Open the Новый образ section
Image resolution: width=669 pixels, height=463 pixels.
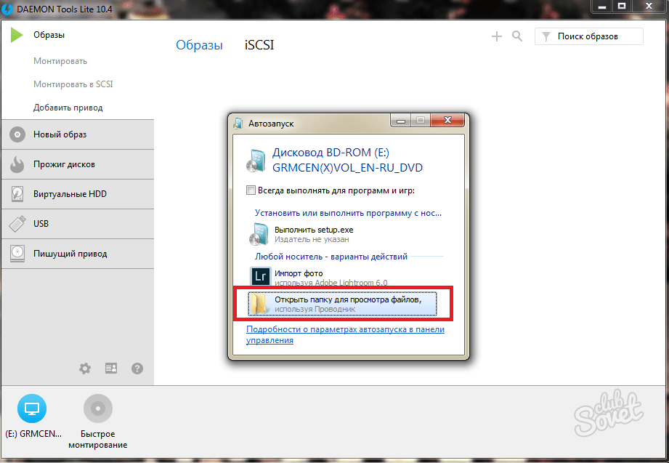(x=78, y=134)
